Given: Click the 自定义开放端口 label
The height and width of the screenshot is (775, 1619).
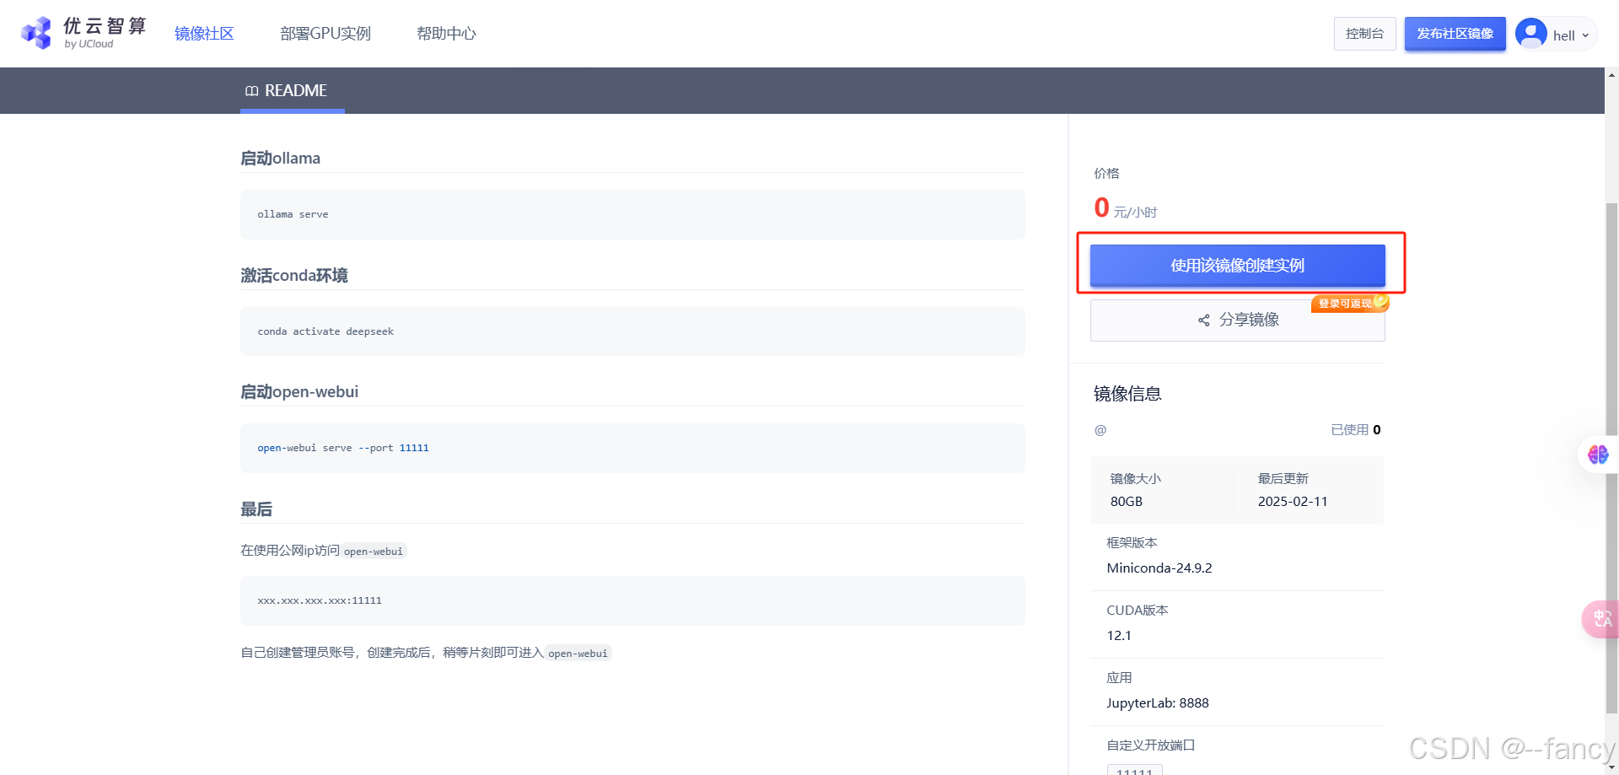Looking at the screenshot, I should pos(1151,745).
